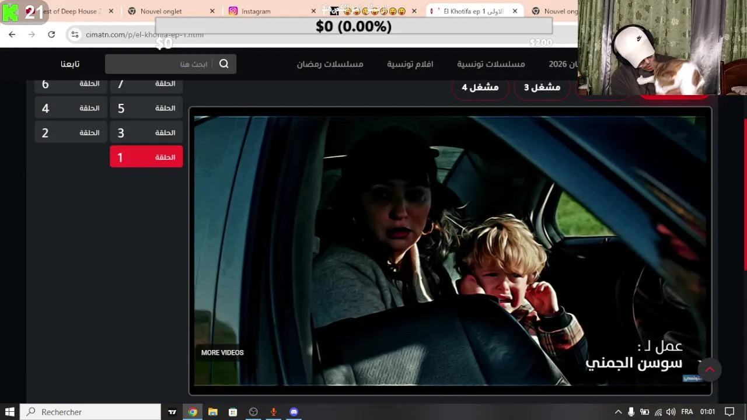The width and height of the screenshot is (747, 420).
Task: Close the first Nouvel onglet tab
Action: [x=212, y=11]
